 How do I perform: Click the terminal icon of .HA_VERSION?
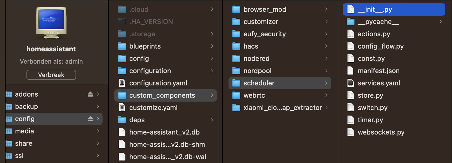(x=122, y=21)
